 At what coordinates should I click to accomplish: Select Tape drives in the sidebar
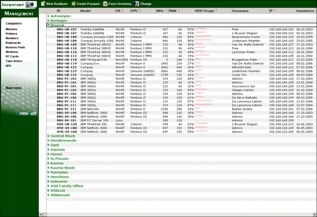click(14, 61)
